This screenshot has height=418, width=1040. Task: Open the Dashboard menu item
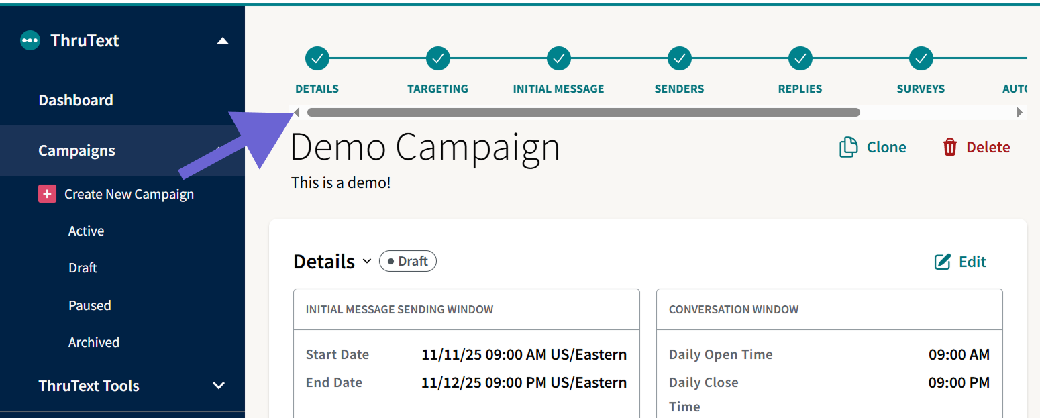point(76,100)
